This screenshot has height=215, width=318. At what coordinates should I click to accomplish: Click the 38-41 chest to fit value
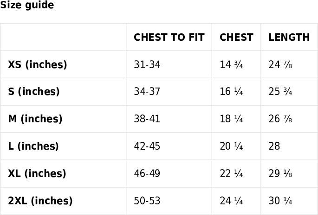point(147,119)
